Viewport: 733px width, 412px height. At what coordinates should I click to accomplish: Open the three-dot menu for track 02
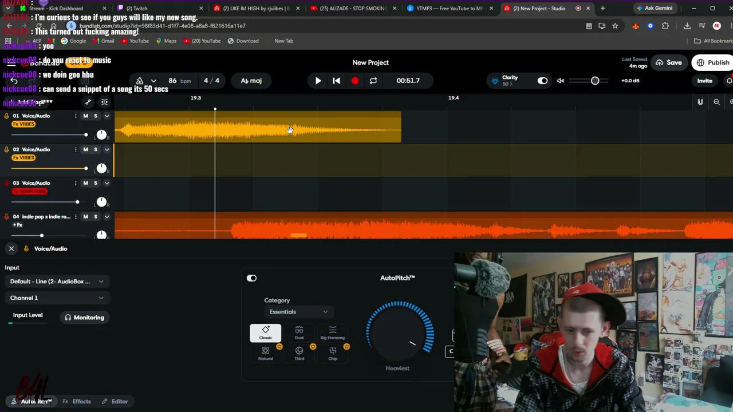pos(76,150)
